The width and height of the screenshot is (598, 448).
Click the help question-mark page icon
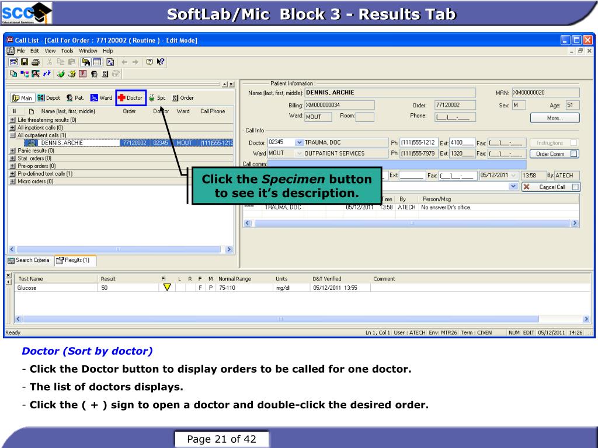[149, 62]
